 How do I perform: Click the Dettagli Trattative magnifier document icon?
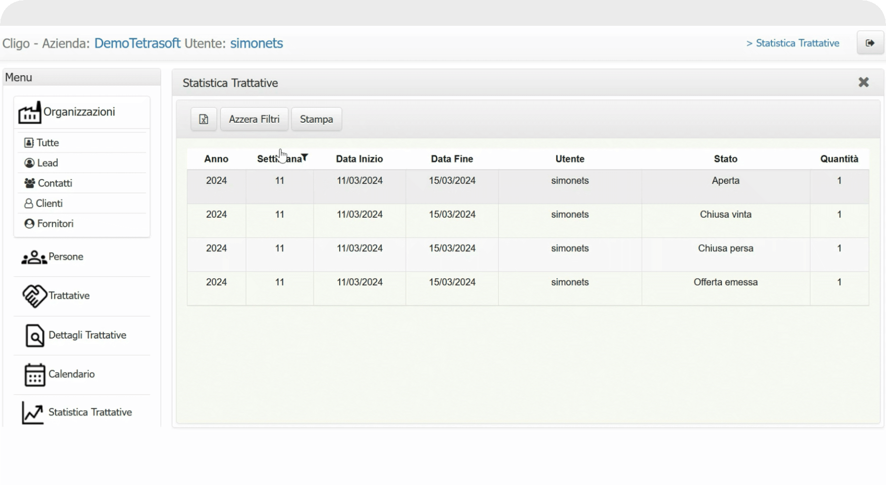pos(34,336)
